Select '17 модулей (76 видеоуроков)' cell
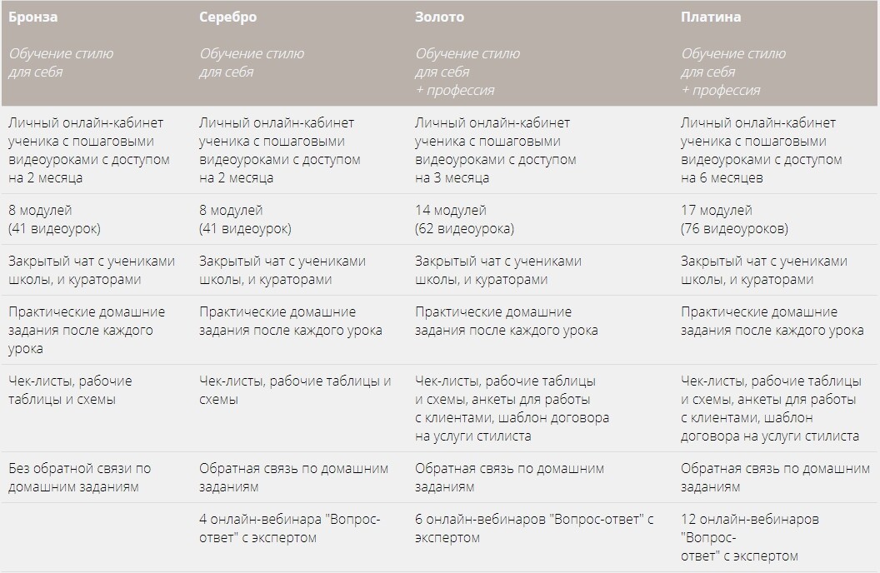Viewport: 880px width, 573px height. tap(734, 219)
